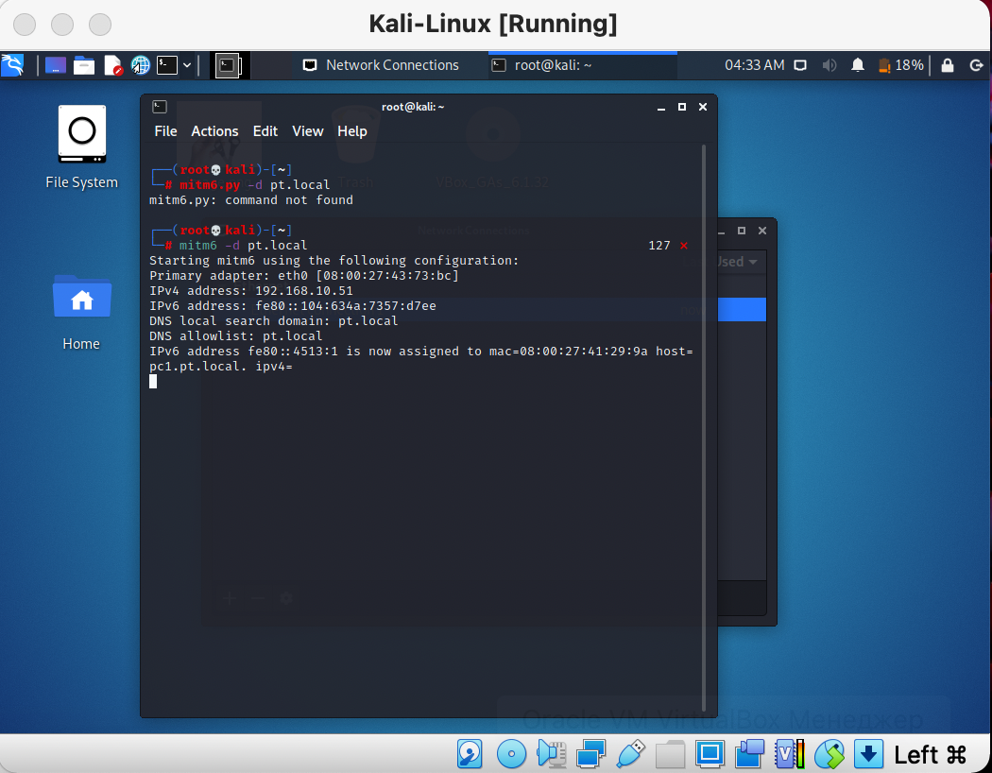Click the battery 18% indicator
This screenshot has height=773, width=992.
tap(901, 65)
